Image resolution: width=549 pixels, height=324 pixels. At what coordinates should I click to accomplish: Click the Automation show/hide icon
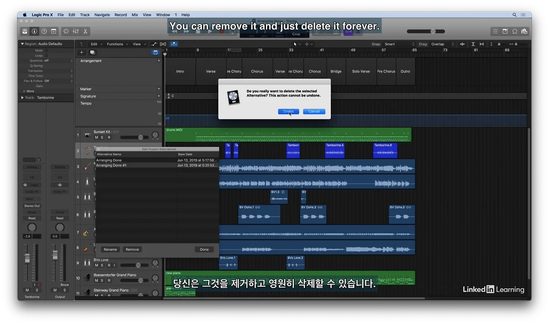click(154, 44)
